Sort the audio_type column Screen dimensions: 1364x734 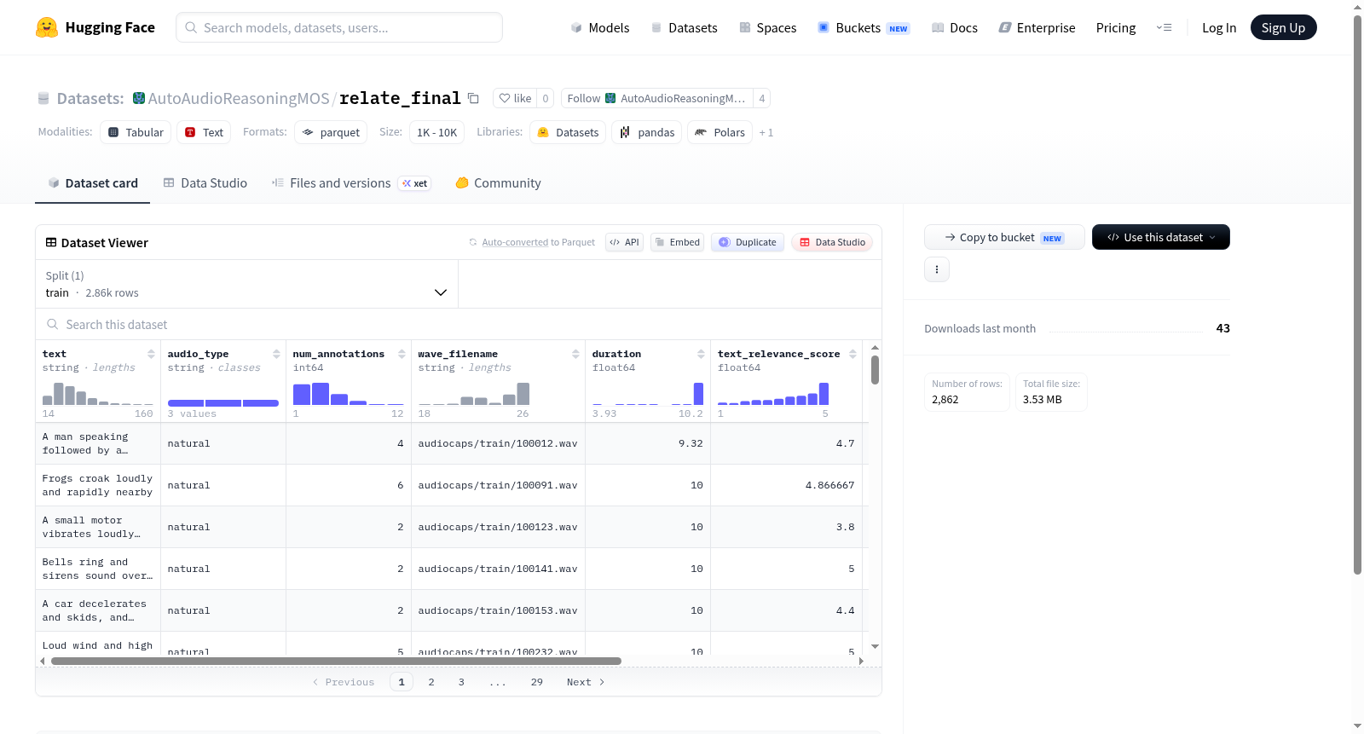tap(276, 354)
